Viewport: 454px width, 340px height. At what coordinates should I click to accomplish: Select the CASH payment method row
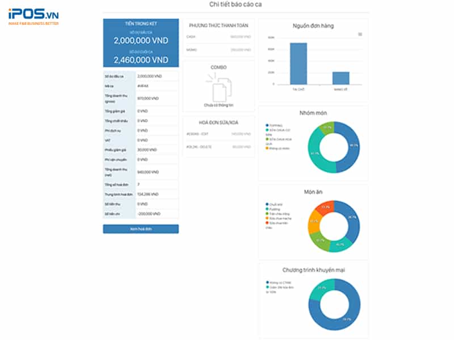tap(218, 37)
